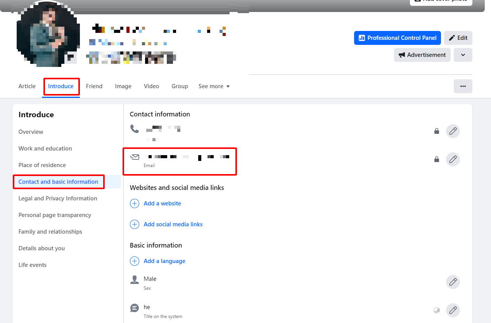Screen dimensions: 491x323
Task: Click the Advertisement button
Action: pos(422,55)
